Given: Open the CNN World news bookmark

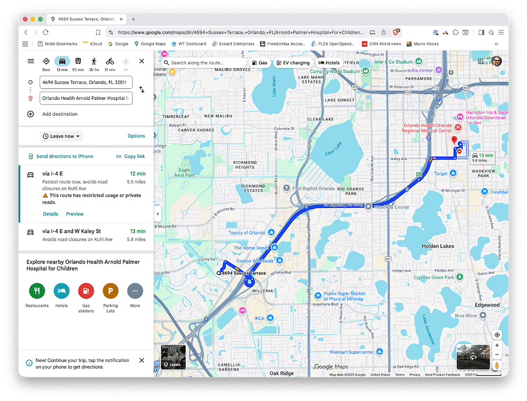Looking at the screenshot, I should [381, 44].
